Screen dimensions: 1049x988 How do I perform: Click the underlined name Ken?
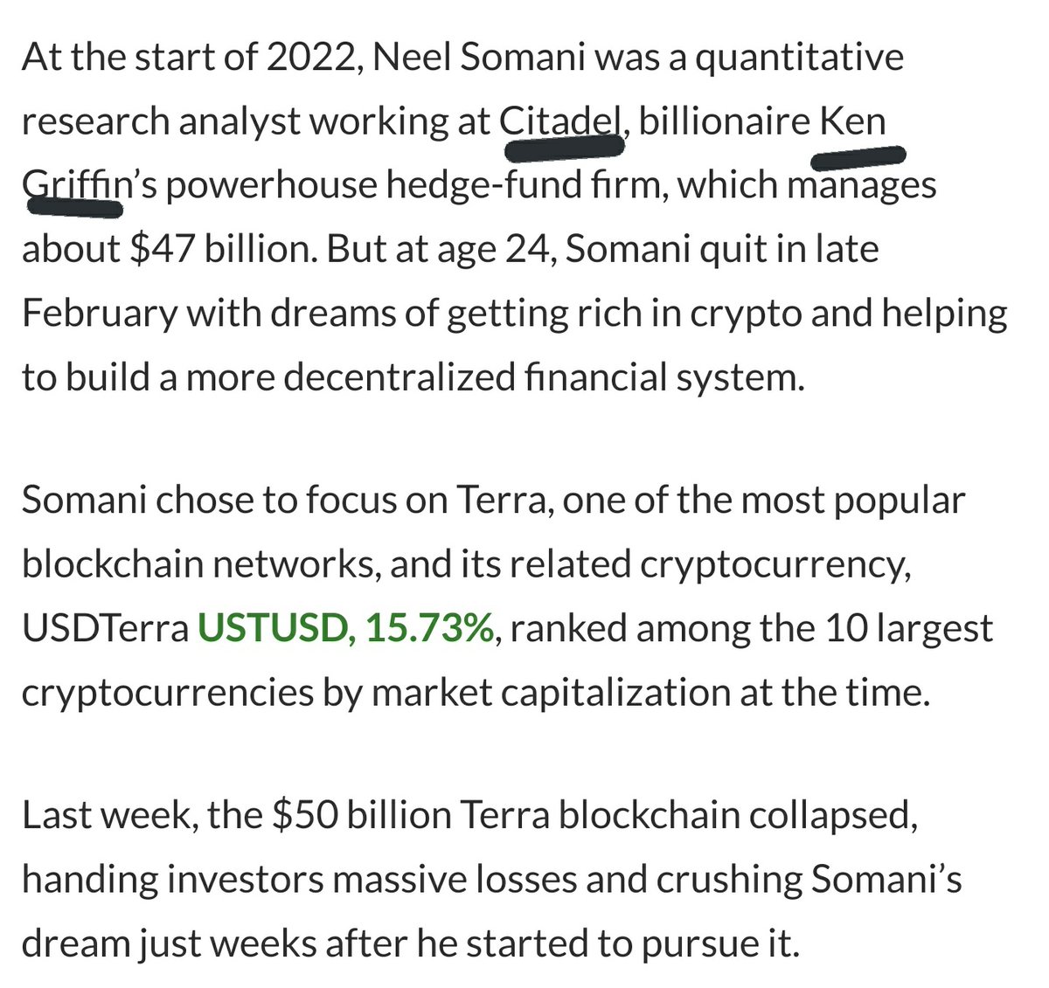(851, 122)
